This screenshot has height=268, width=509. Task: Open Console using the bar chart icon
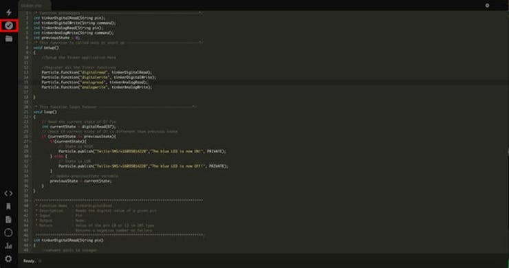click(x=8, y=245)
